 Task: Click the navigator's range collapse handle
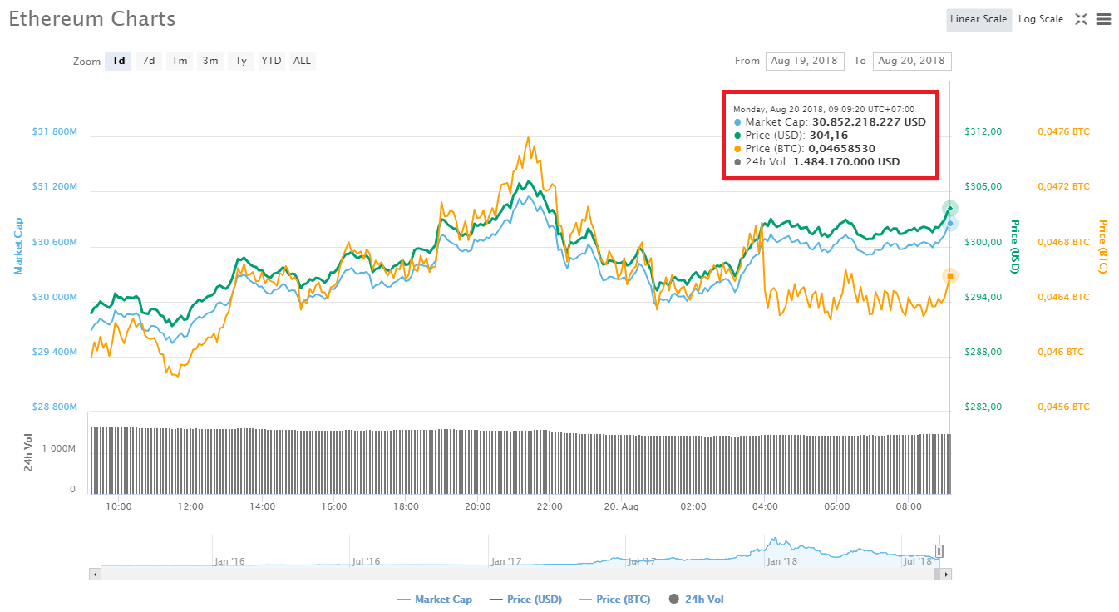(939, 550)
